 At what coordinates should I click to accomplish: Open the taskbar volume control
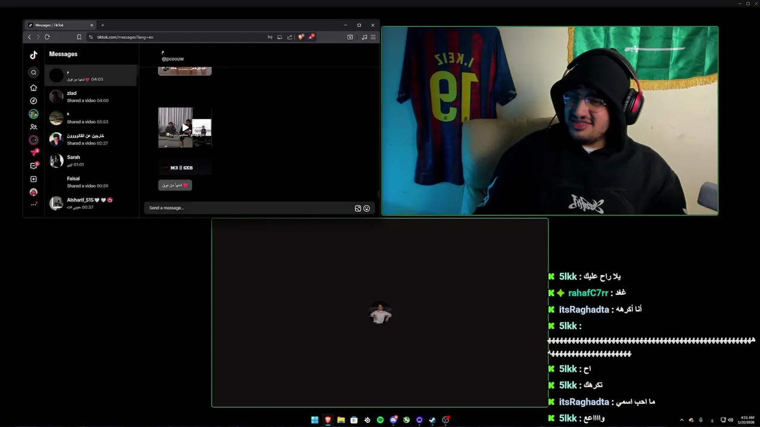730,420
